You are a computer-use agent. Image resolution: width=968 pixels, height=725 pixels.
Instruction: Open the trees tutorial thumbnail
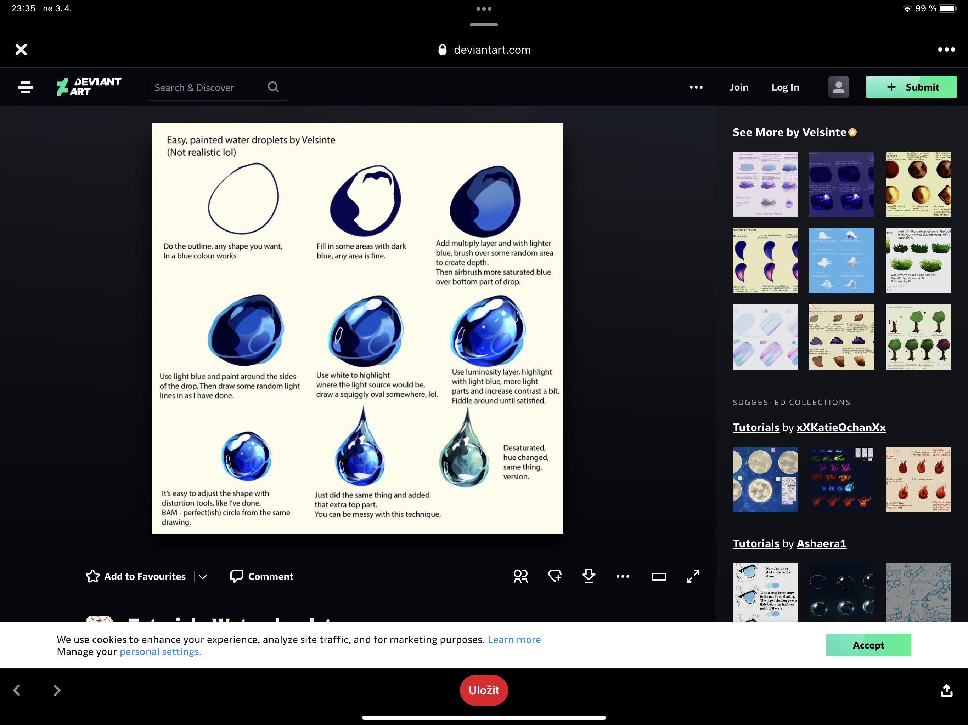[918, 337]
